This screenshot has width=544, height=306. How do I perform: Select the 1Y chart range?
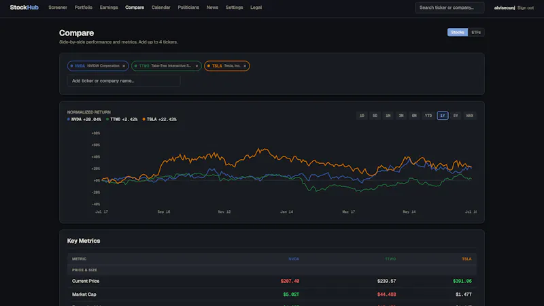pyautogui.click(x=443, y=116)
